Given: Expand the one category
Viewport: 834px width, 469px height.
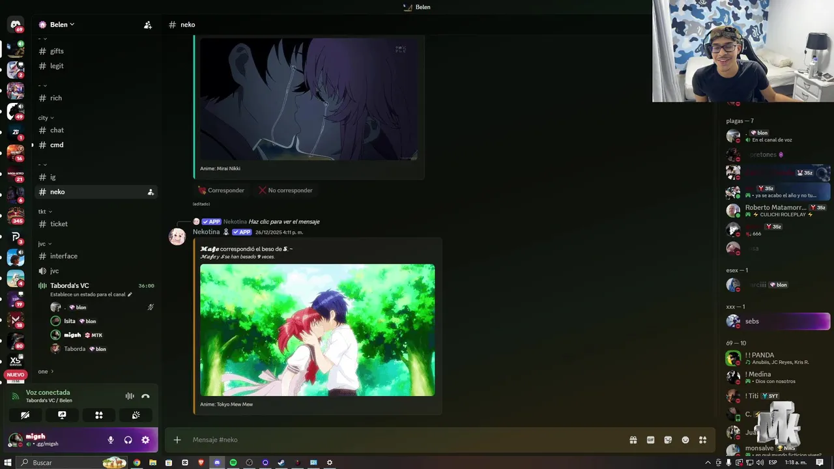Looking at the screenshot, I should pos(46,371).
